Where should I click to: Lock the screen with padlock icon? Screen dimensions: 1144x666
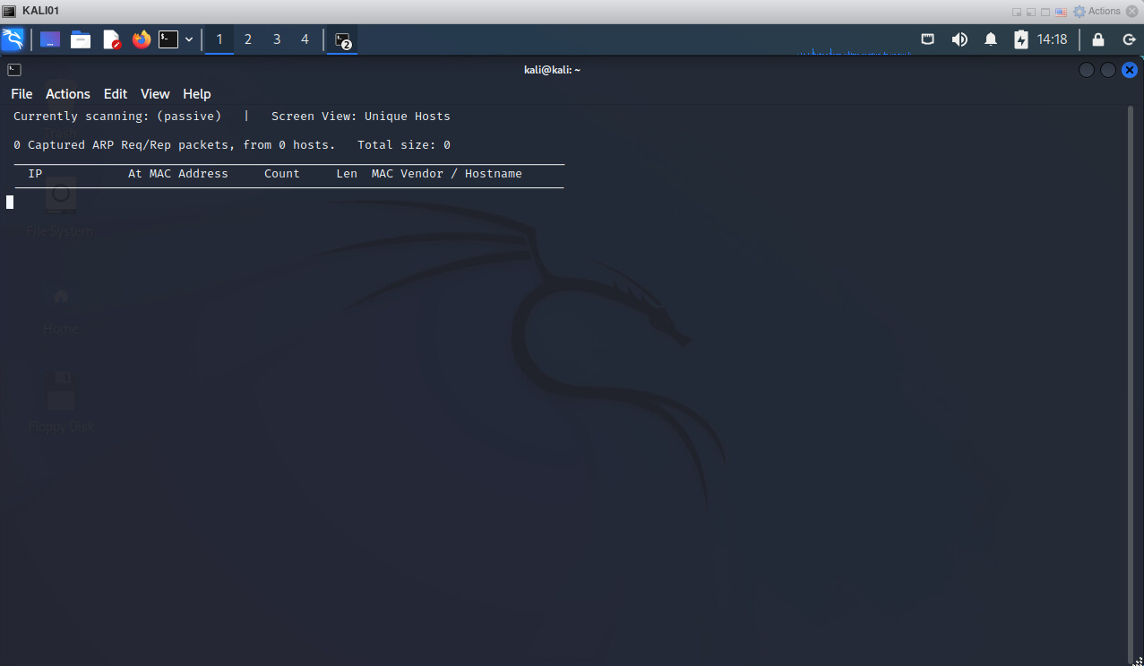click(1098, 39)
